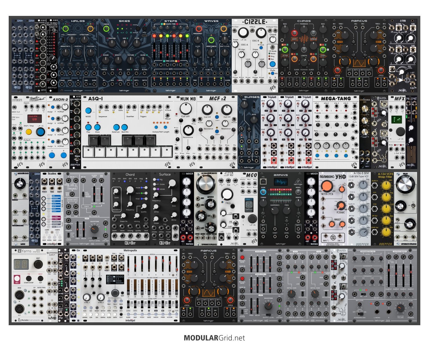Push the green Freeze button on SKIES
429x344 pixels.
point(106,29)
